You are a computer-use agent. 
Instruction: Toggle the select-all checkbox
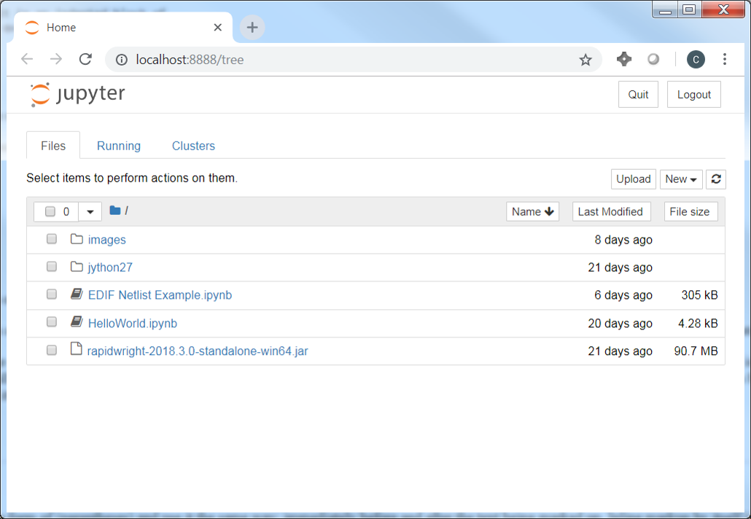pos(50,211)
